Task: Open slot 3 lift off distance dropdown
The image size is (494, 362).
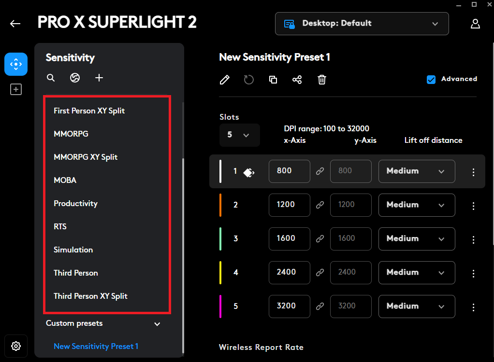Action: [417, 239]
